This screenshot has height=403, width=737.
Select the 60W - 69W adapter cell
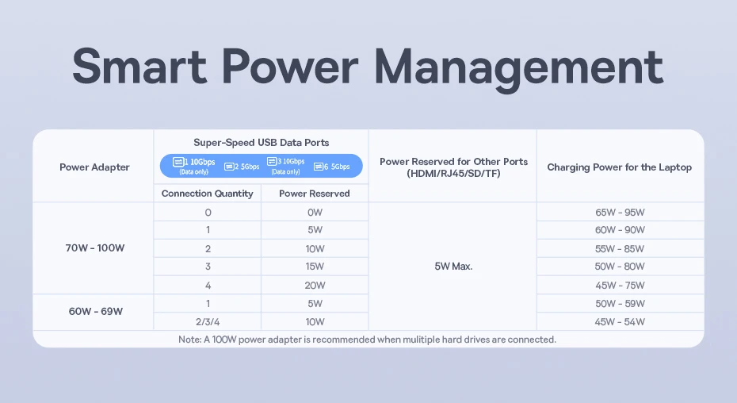94,312
